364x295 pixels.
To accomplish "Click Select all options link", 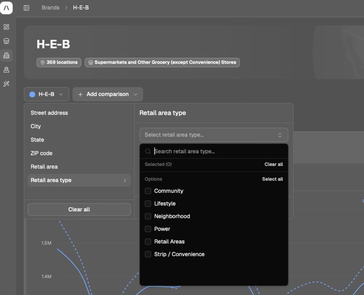I will pos(273,179).
